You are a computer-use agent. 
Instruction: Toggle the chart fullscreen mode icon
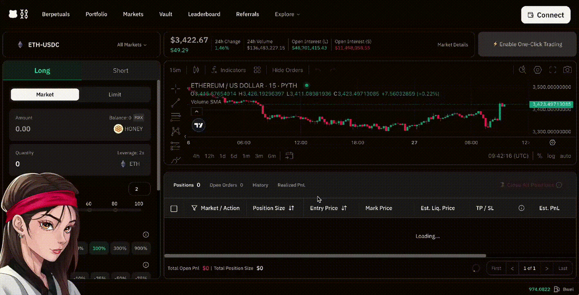tap(553, 70)
